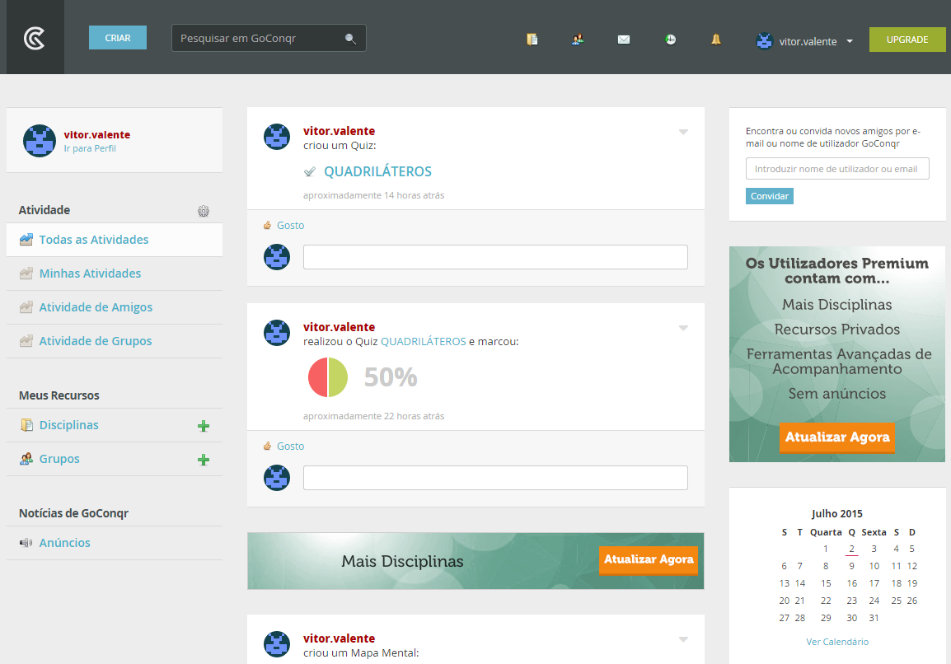The width and height of the screenshot is (951, 664).
Task: Select day 17 in the calendar
Action: click(x=874, y=583)
